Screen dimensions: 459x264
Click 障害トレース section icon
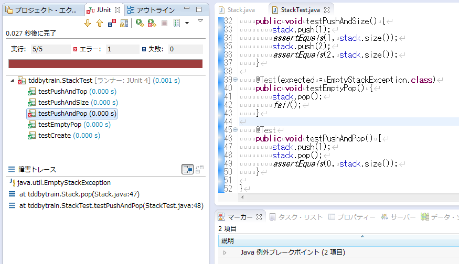(12, 169)
